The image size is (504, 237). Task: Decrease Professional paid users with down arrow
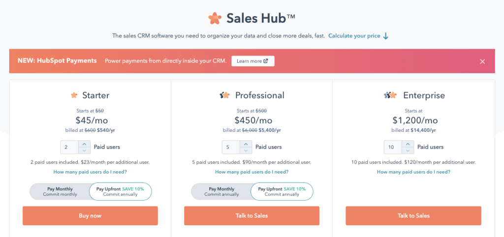[246, 150]
